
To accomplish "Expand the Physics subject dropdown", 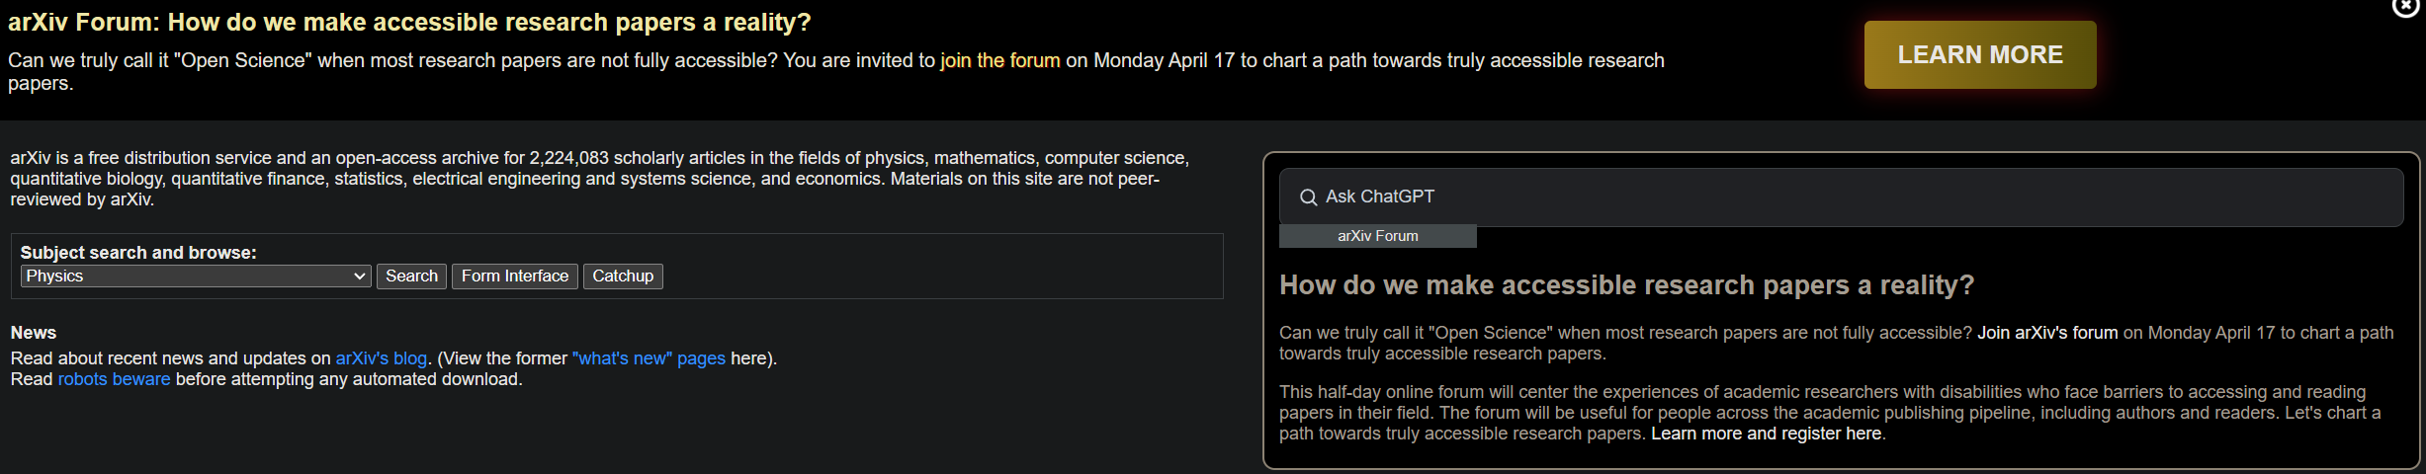I will 196,276.
